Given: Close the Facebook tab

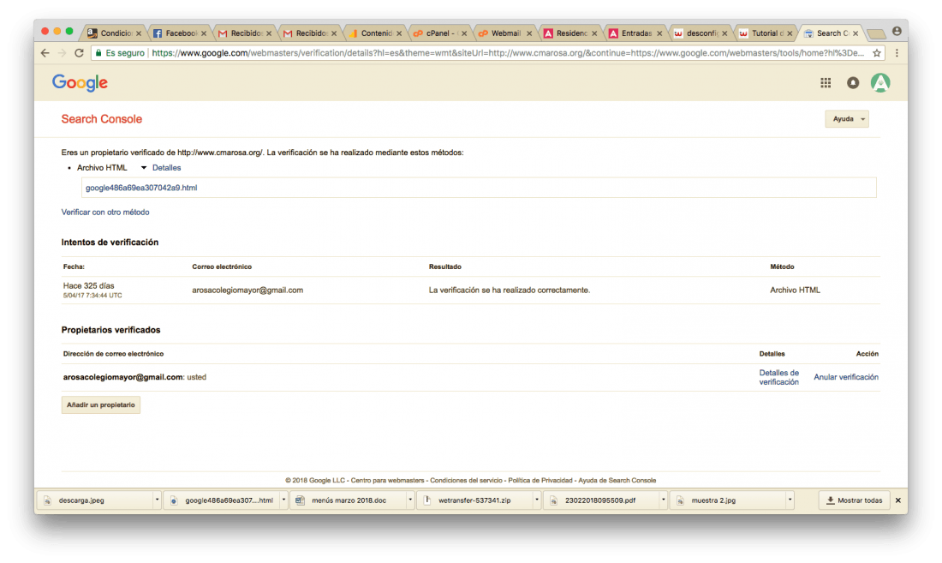Looking at the screenshot, I should [x=204, y=33].
